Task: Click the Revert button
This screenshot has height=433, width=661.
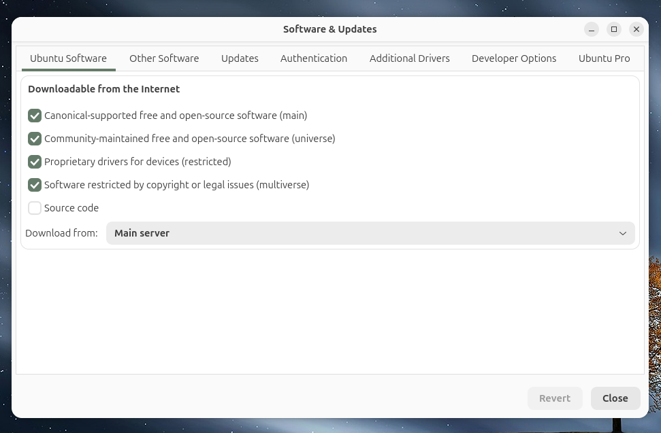Action: [555, 398]
